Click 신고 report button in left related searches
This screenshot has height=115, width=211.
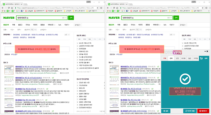(66, 35)
